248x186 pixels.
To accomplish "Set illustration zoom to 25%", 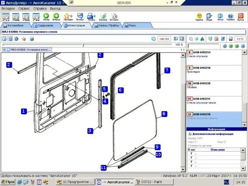I will pyautogui.click(x=26, y=17).
